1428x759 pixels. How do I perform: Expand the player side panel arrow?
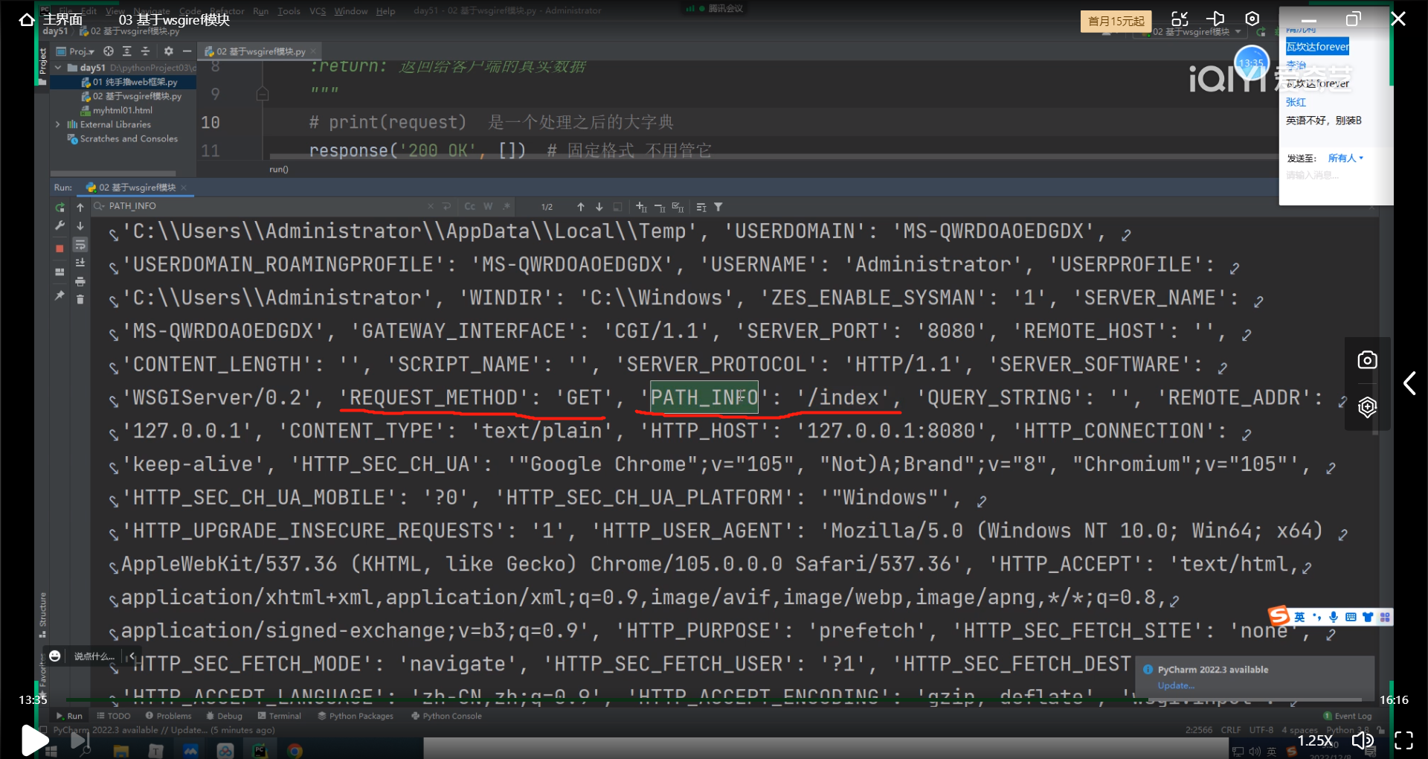coord(1409,383)
